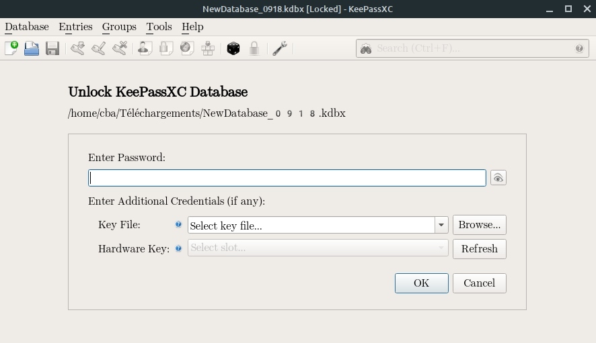Click the Open Database folder icon
The image size is (596, 343).
(32, 48)
